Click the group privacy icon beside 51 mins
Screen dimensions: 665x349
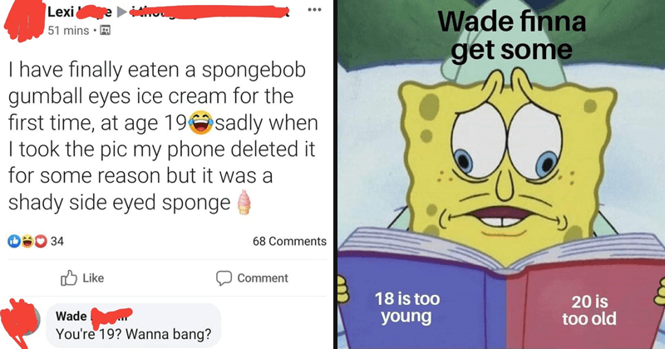click(105, 31)
